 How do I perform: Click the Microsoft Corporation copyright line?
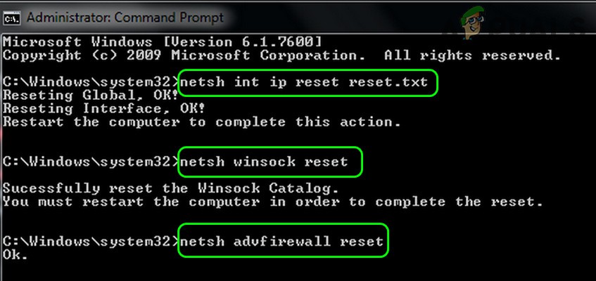(281, 55)
